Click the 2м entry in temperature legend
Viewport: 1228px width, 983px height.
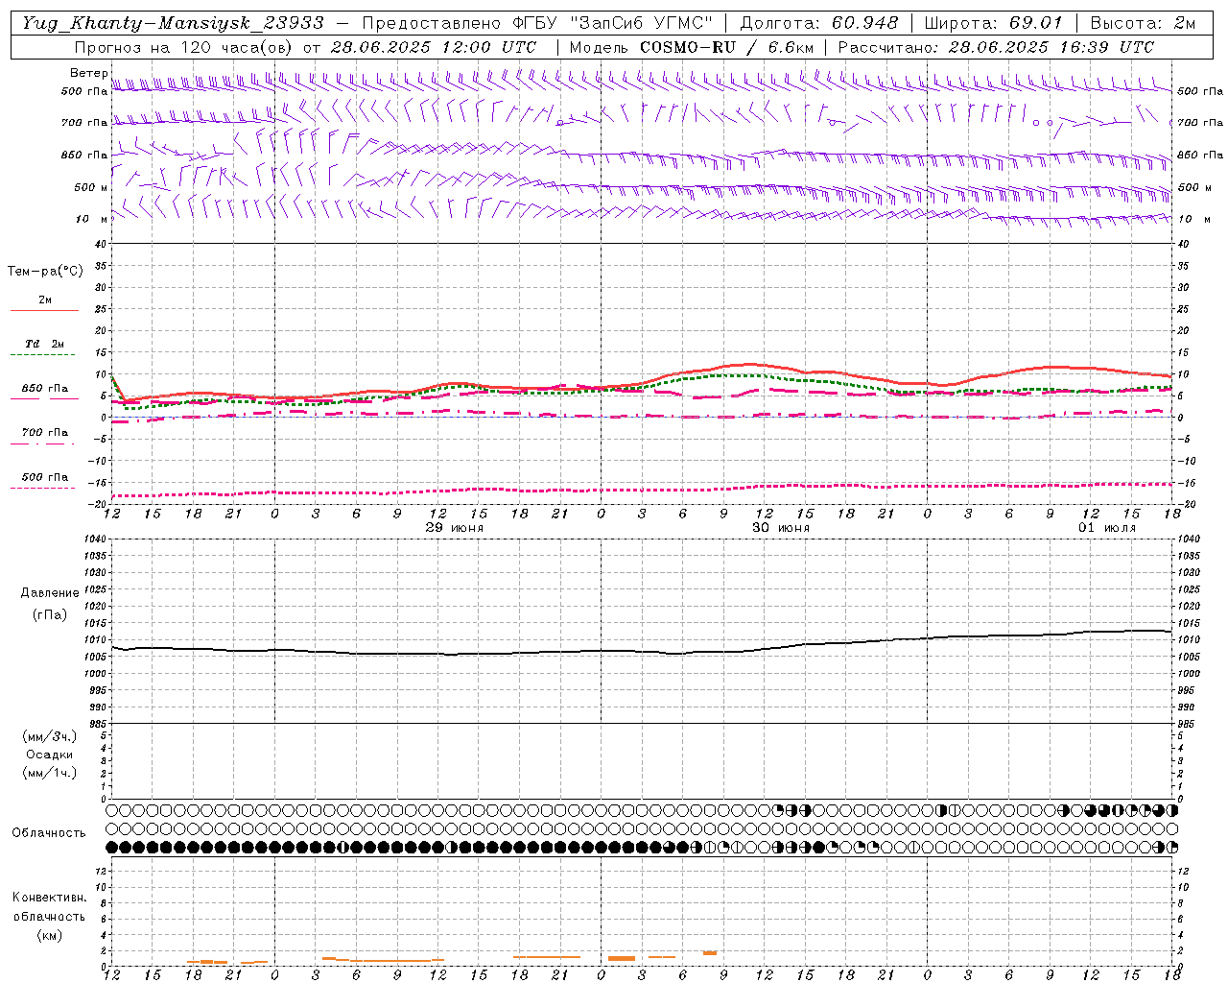tap(45, 300)
